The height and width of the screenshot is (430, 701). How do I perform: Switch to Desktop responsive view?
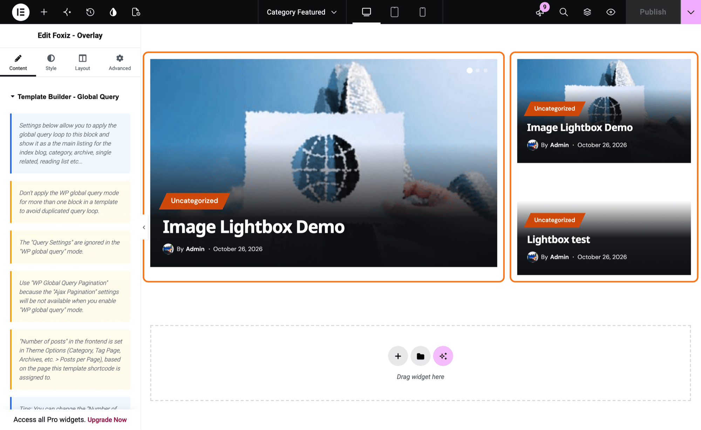tap(366, 12)
